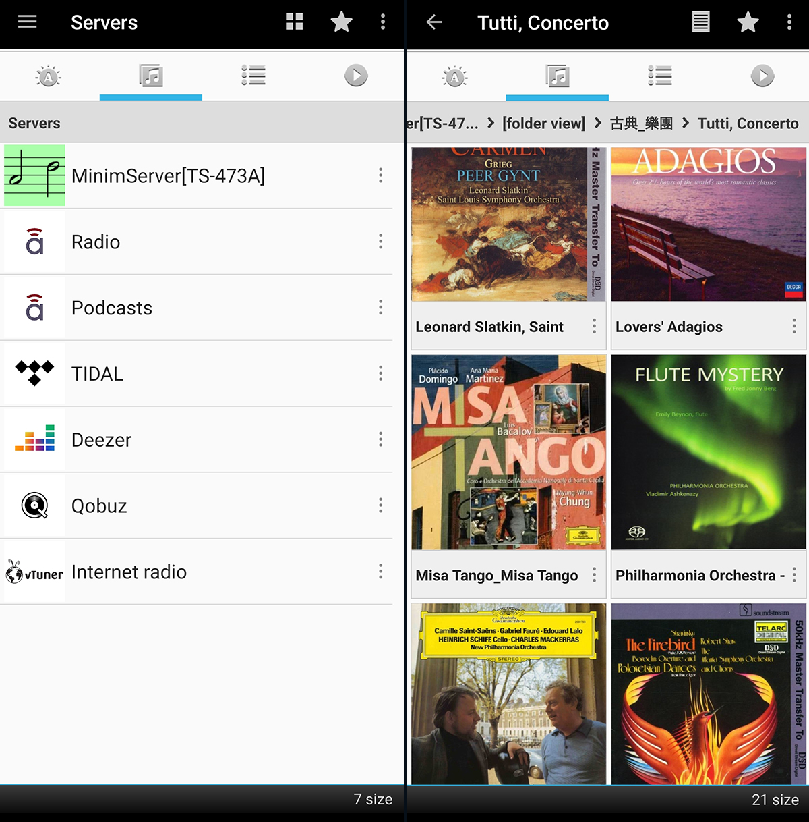Open MinimServer[TS-473A] server
Screen dimensions: 809x822
[x=196, y=175]
